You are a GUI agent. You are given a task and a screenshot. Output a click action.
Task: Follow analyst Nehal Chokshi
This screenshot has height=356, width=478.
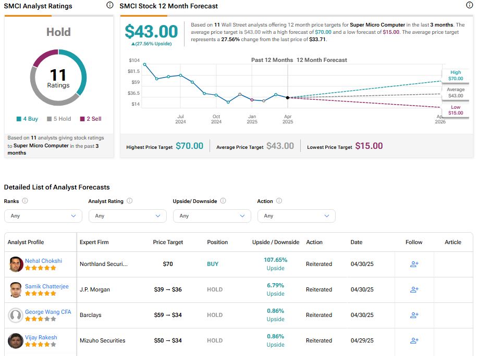414,264
